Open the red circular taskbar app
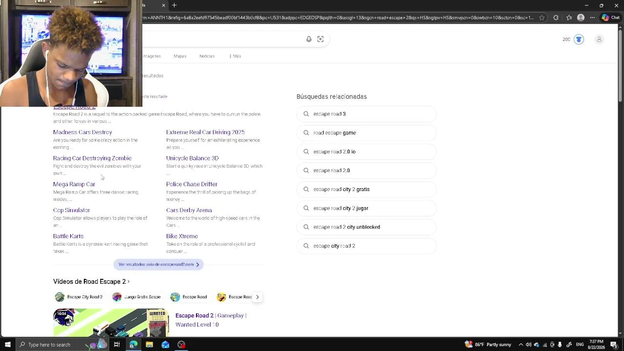The width and height of the screenshot is (624, 351). (181, 345)
